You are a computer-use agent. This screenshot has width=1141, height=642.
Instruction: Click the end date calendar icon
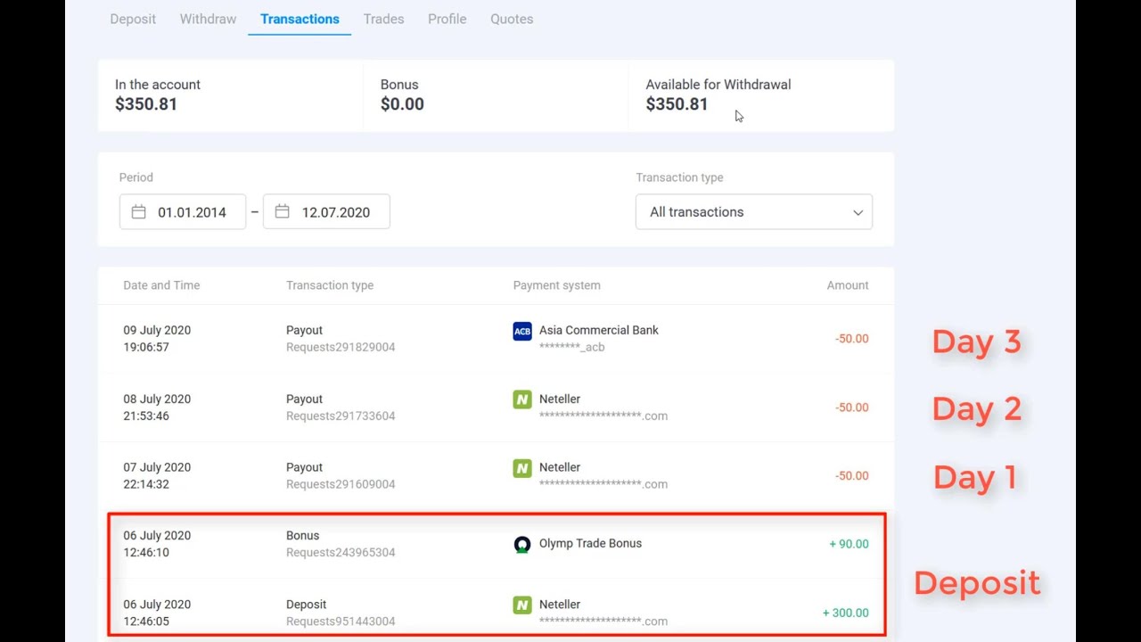click(x=282, y=212)
